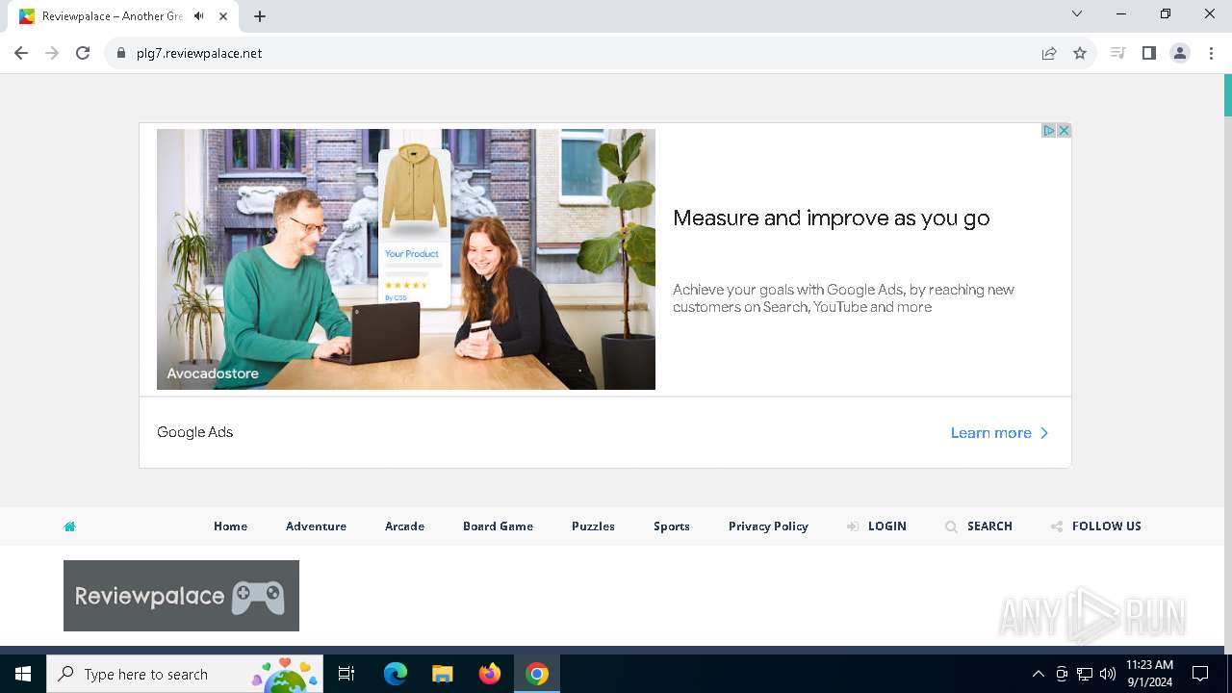Open a new tab with the plus button

pos(260,16)
